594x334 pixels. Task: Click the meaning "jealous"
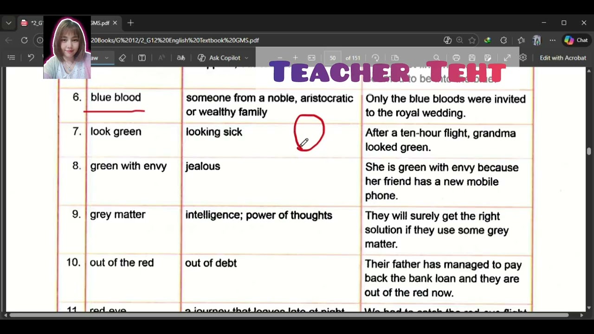(x=203, y=166)
